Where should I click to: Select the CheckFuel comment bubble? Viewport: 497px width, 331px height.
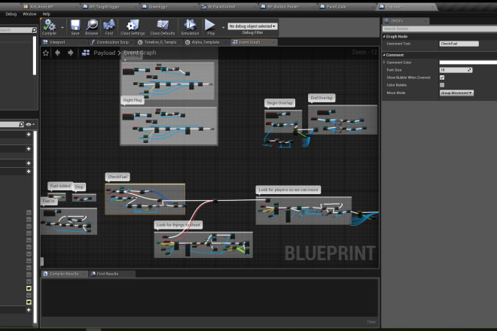tap(117, 177)
